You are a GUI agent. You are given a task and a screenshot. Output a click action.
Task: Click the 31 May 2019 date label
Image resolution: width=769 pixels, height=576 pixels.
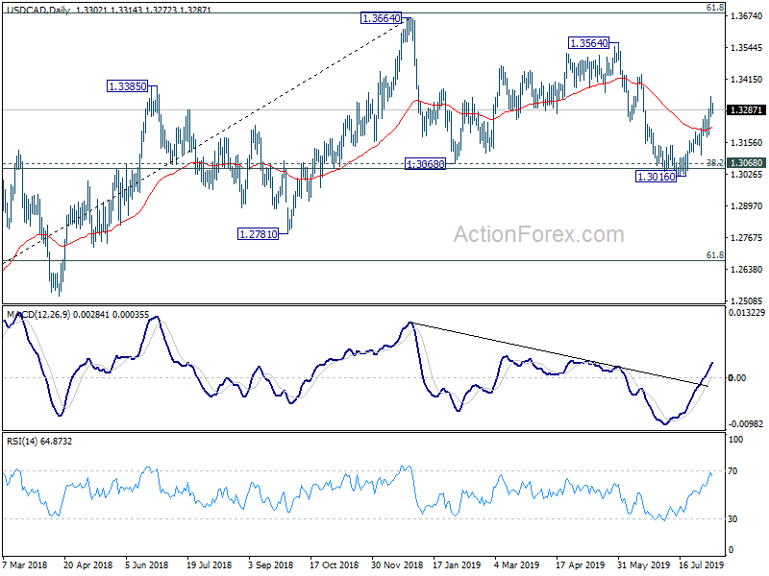[x=643, y=564]
